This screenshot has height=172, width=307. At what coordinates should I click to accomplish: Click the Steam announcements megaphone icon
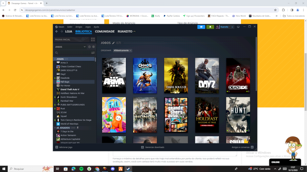pyautogui.click(x=201, y=27)
